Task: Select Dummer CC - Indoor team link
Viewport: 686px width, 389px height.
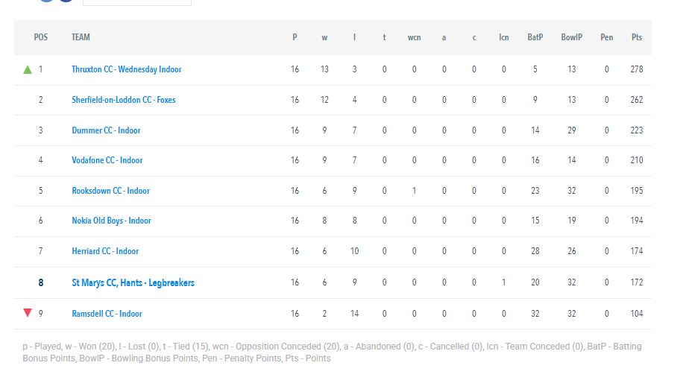Action: [x=106, y=130]
